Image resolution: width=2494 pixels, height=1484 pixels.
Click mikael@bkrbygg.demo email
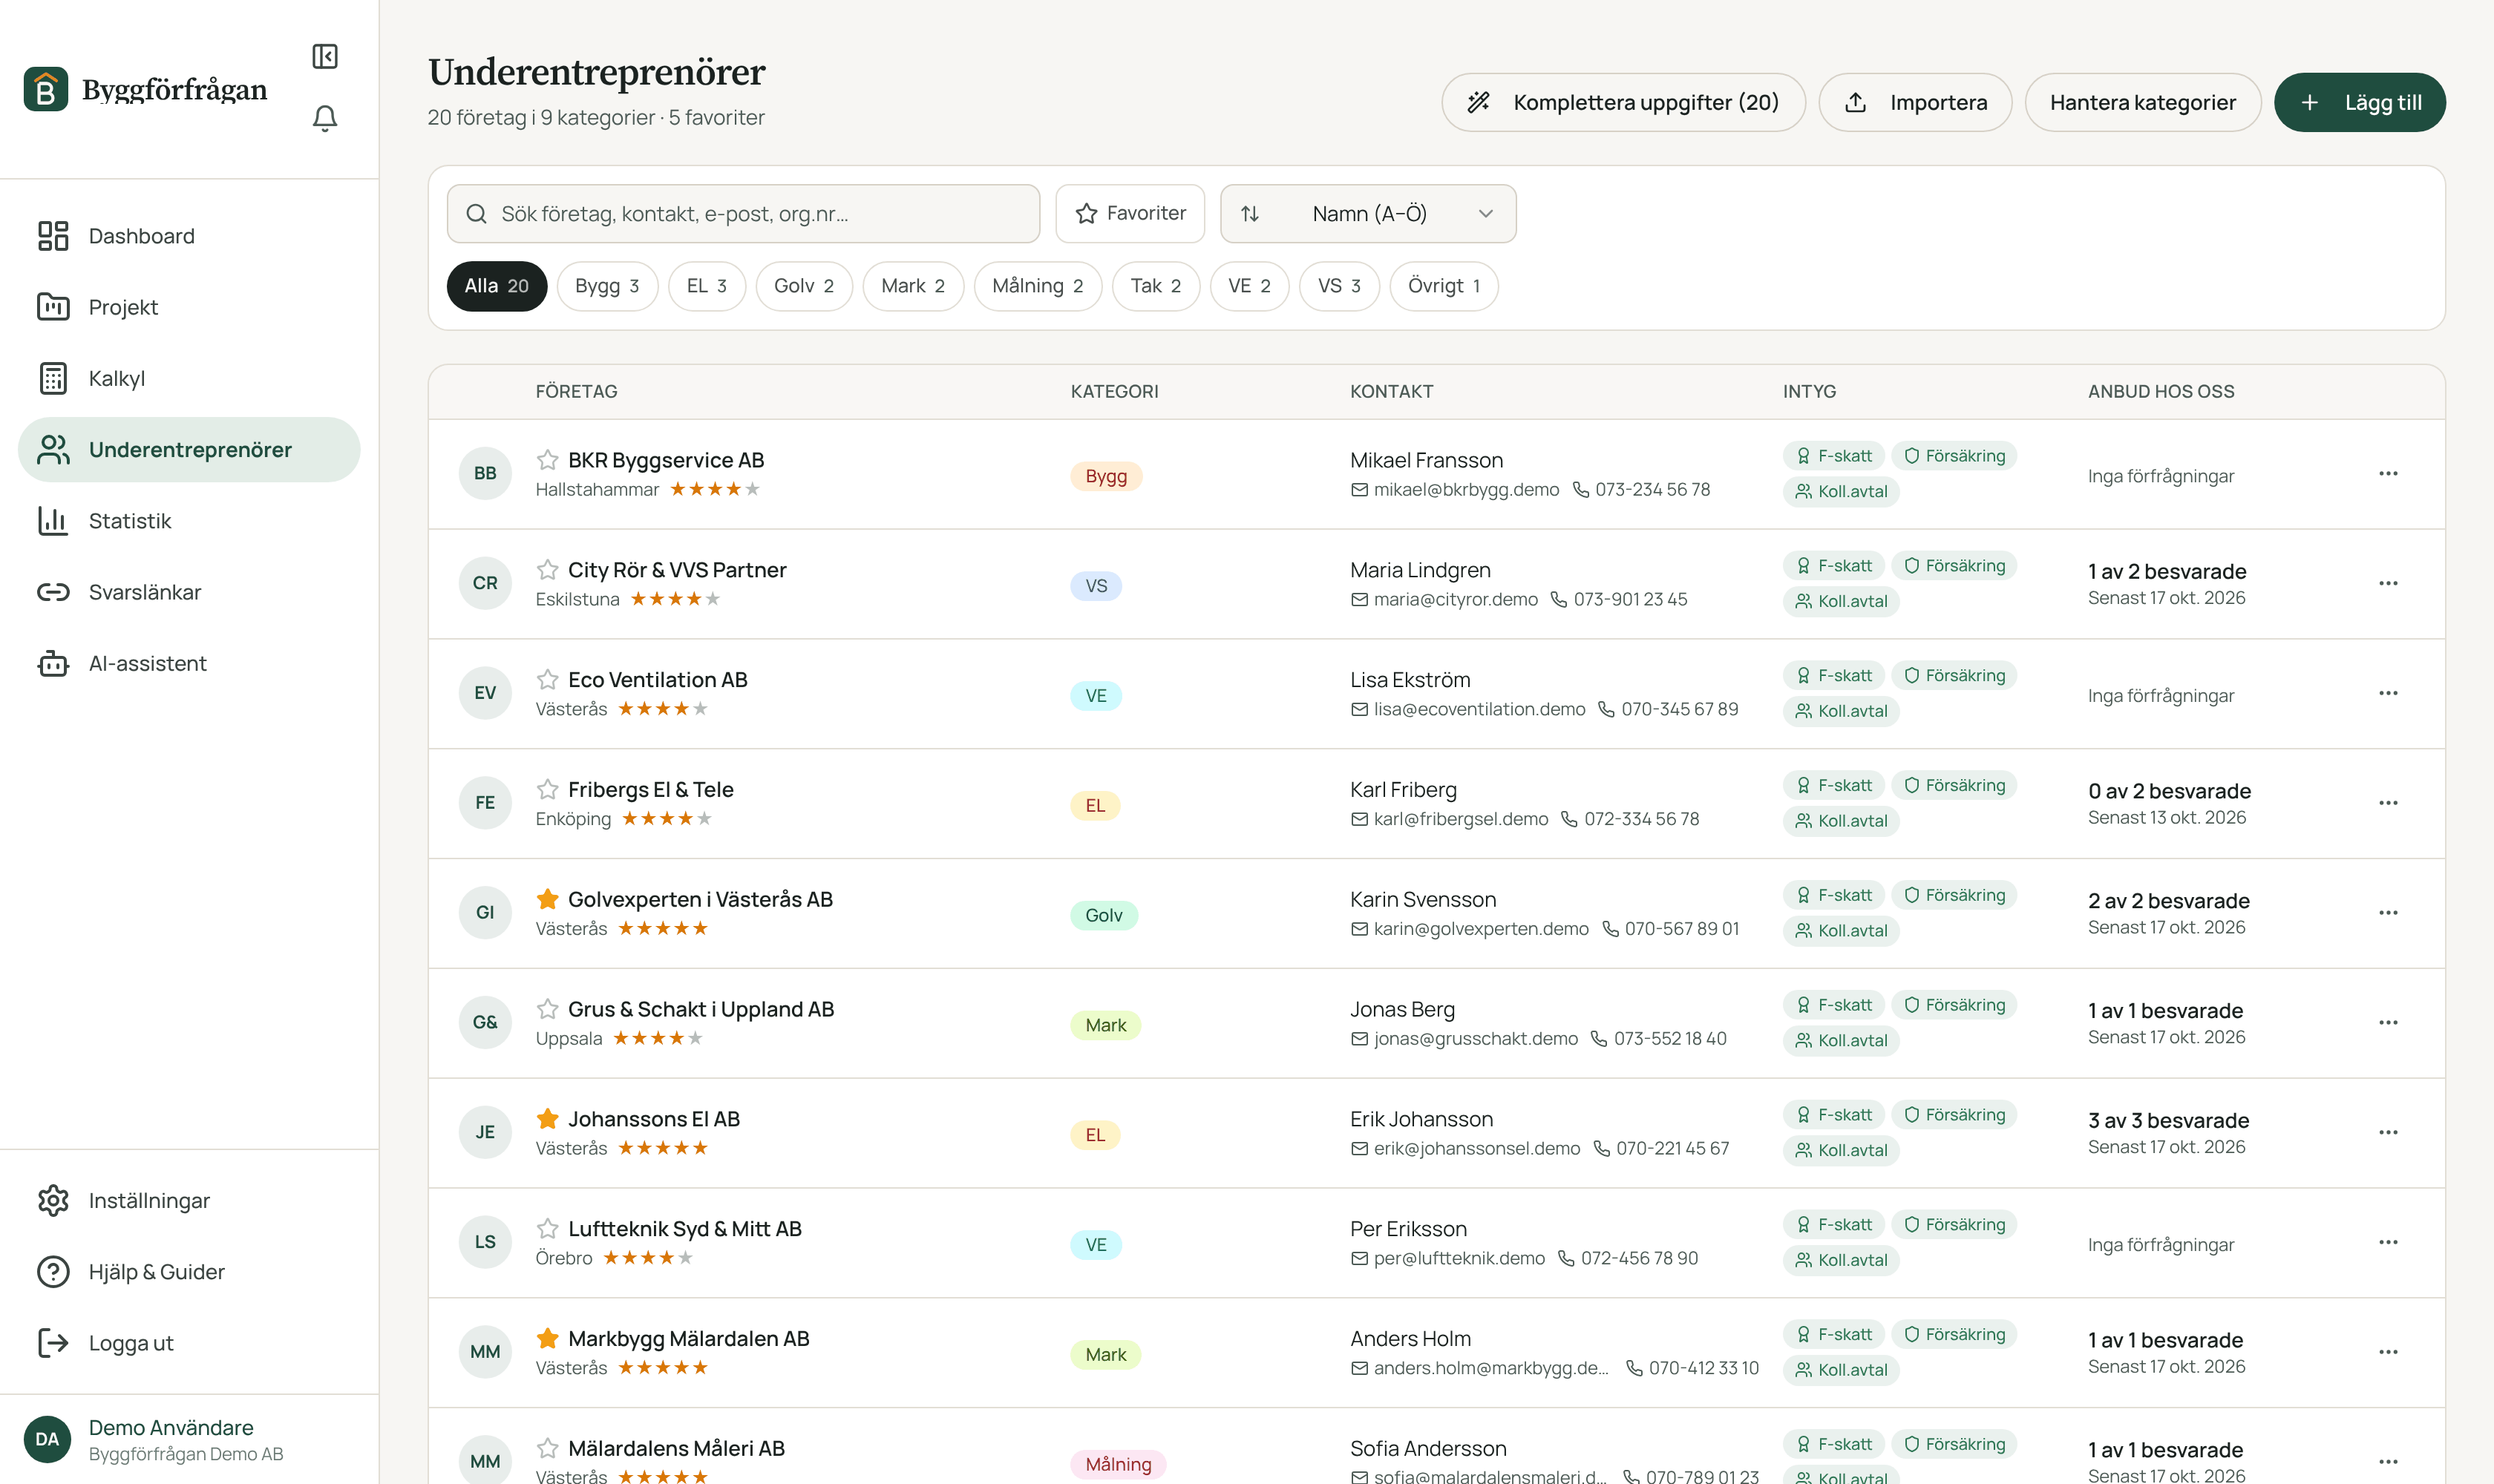(x=1465, y=489)
